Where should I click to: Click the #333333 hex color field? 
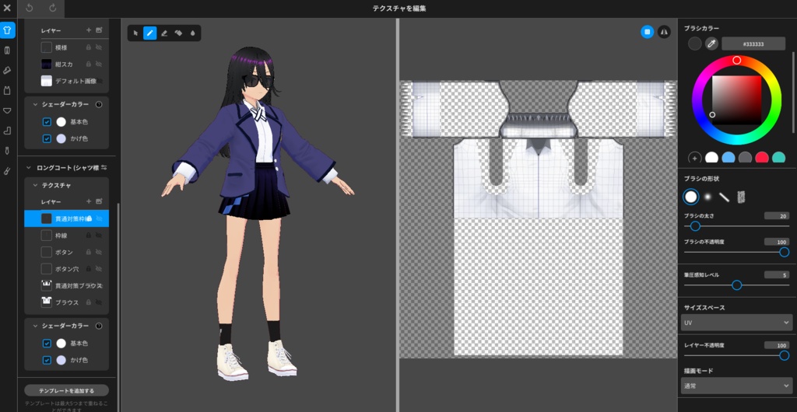click(x=753, y=44)
